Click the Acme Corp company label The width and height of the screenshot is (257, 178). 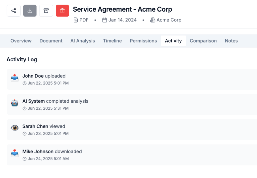[169, 20]
